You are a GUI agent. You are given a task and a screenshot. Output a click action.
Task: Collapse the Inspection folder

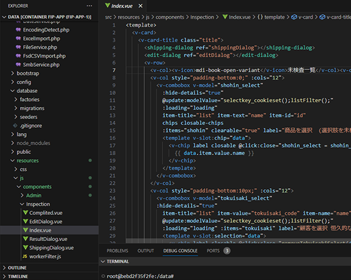pos(22,204)
